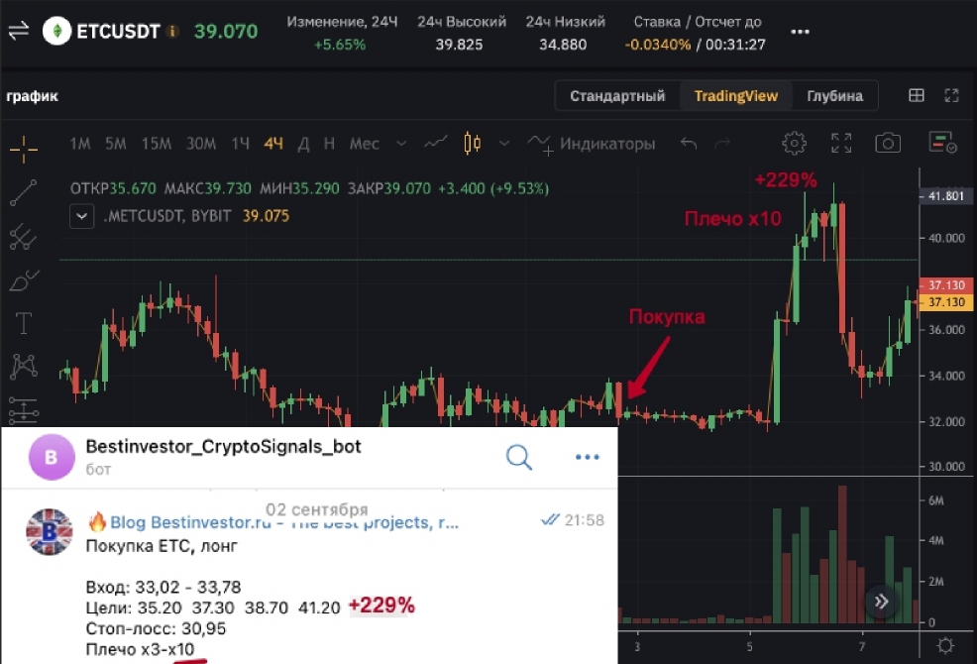Screen dimensions: 977x664
Task: Open candlestick chart type dropdown arrow
Action: (x=504, y=144)
